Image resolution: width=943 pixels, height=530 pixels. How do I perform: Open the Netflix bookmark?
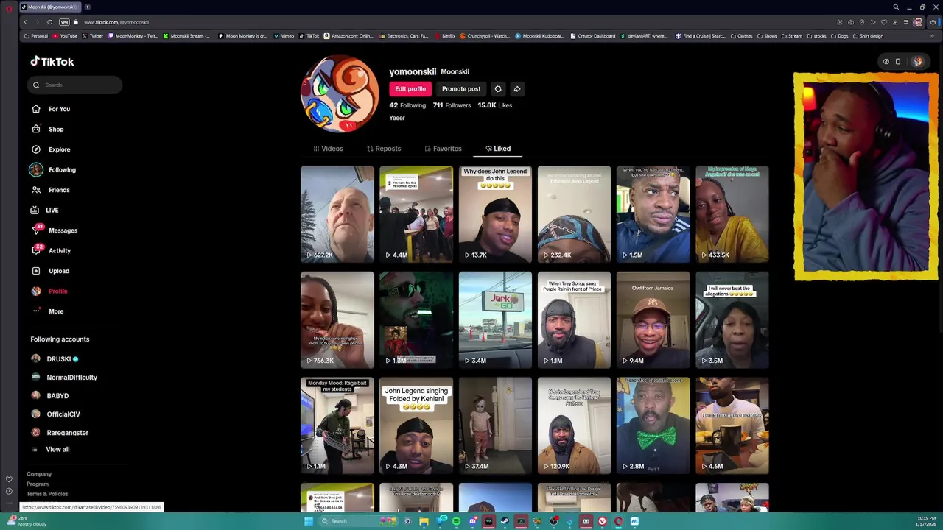click(445, 36)
